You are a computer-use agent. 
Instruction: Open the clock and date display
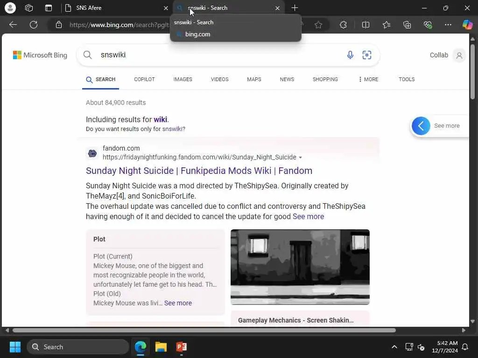(x=445, y=347)
